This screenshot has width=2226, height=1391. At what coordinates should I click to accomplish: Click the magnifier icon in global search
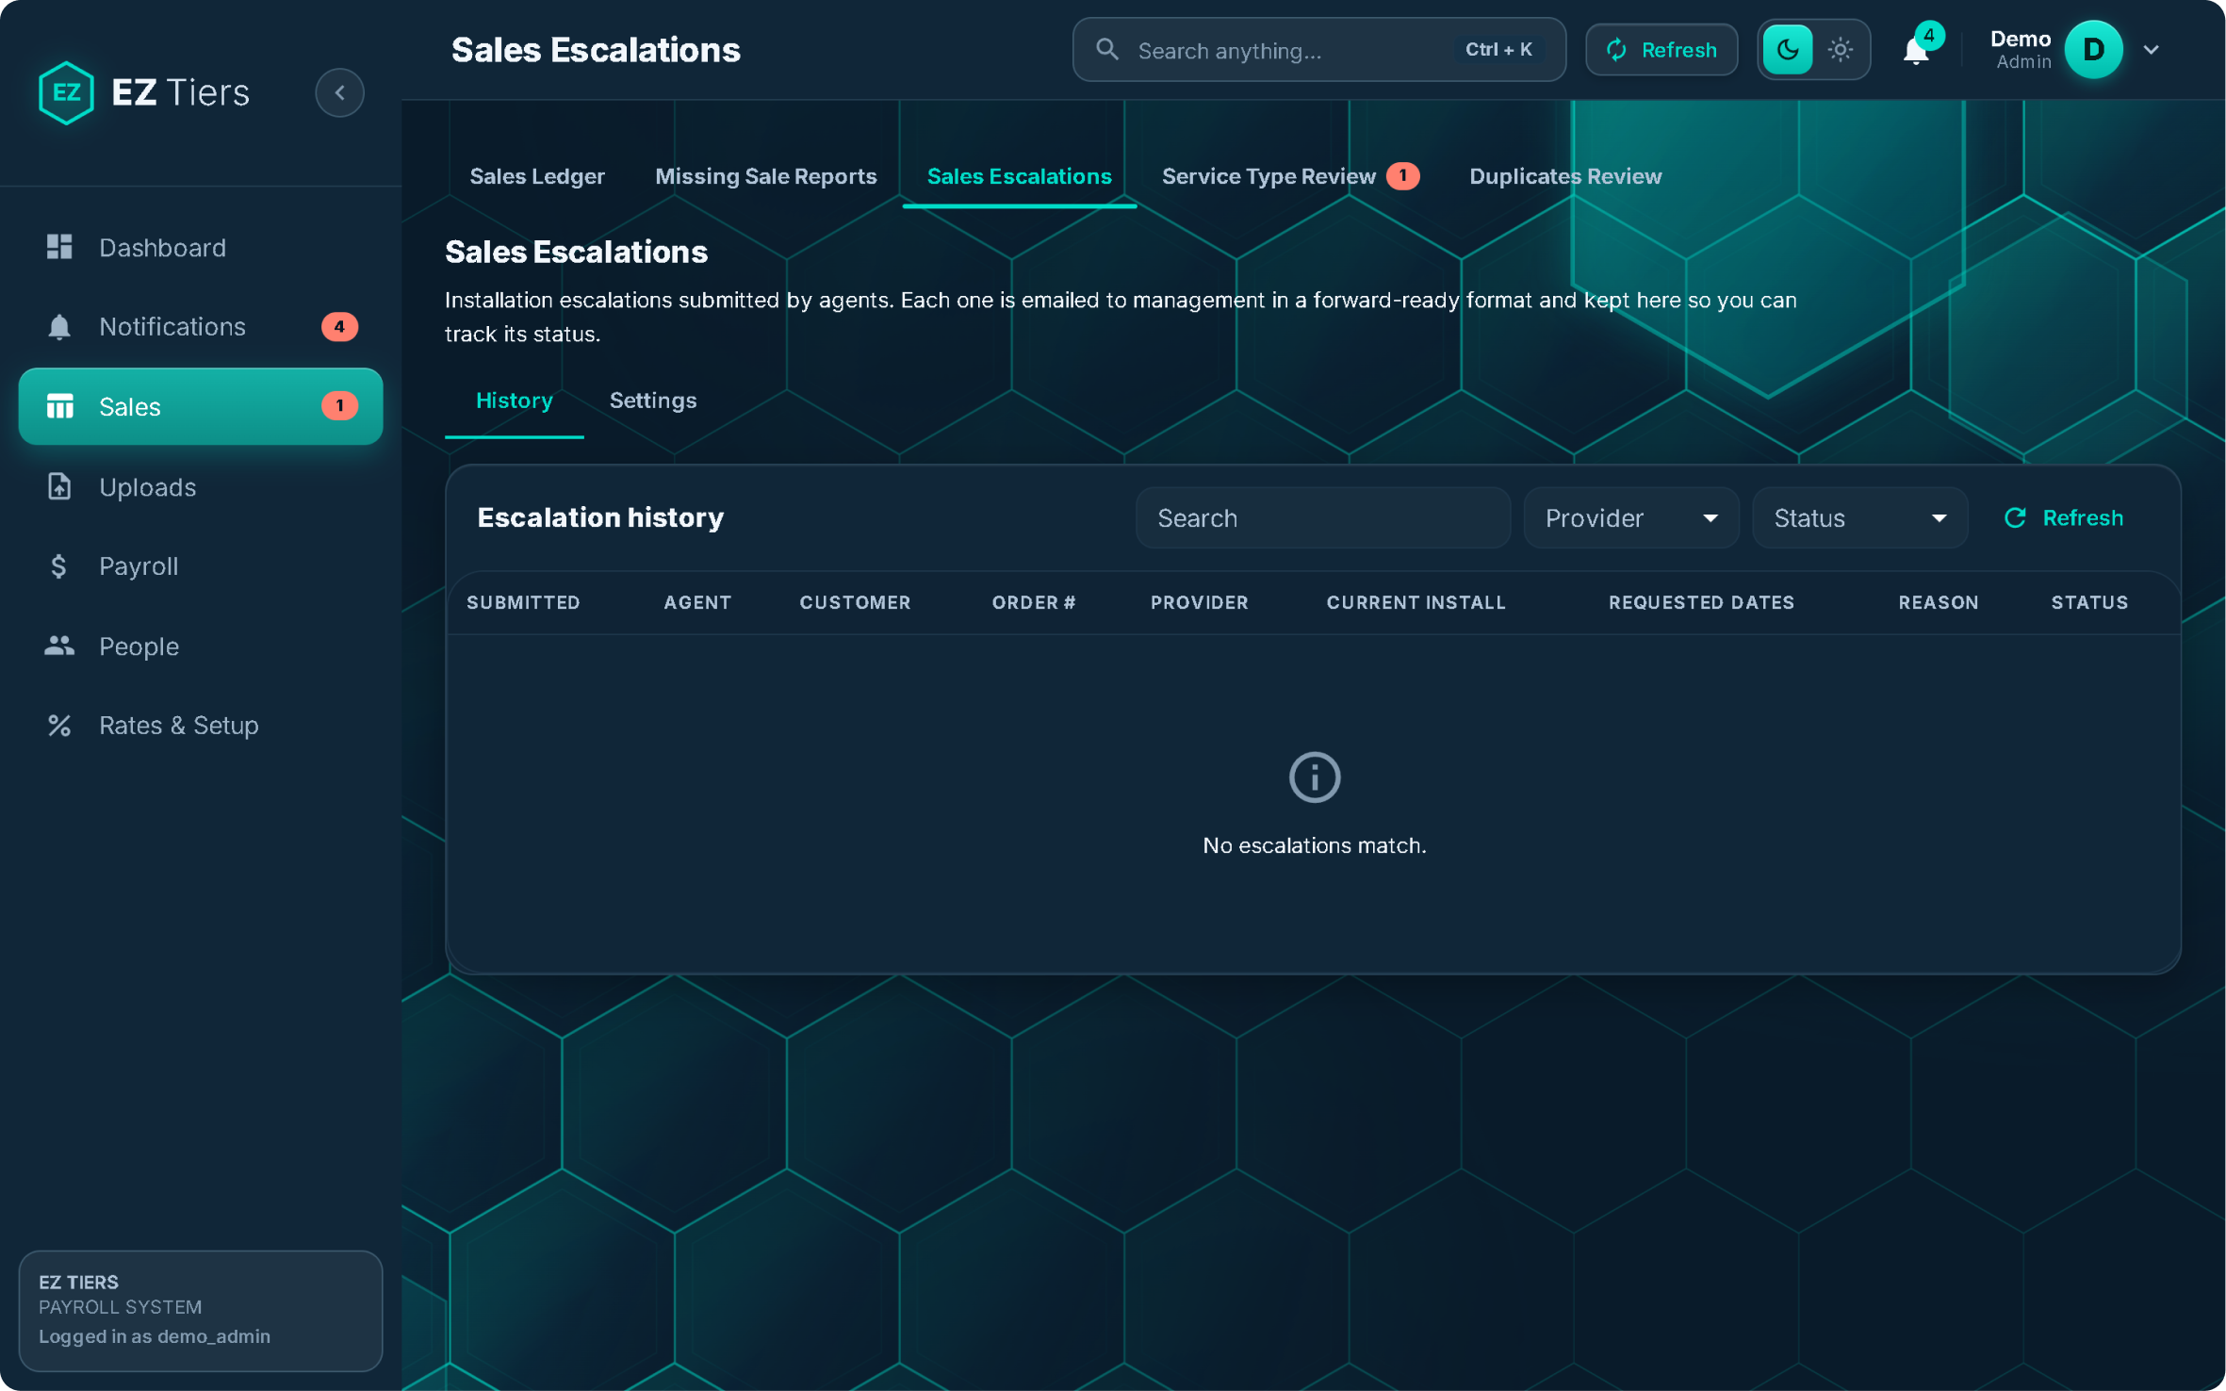tap(1107, 50)
